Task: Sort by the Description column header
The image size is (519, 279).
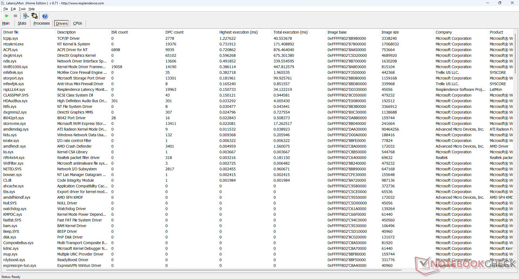Action: pos(82,32)
